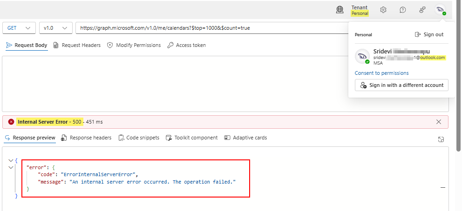Viewport: 462px width, 211px height.
Task: Collapse the root JSON brace chevron
Action: [11, 160]
